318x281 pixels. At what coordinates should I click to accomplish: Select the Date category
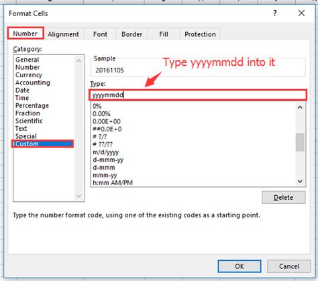tap(22, 90)
